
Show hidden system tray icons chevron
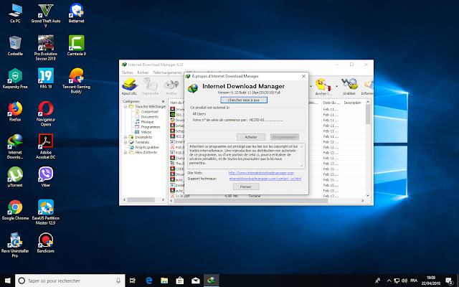[389, 281]
